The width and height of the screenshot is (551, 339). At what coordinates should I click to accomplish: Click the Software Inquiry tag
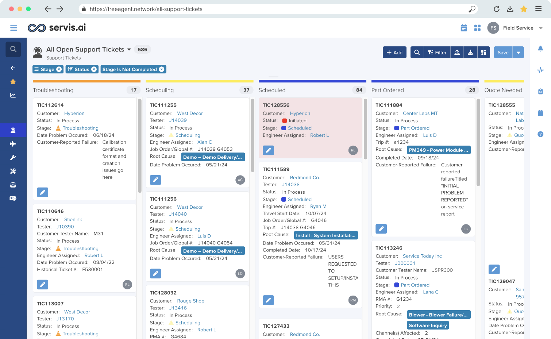[428, 325]
